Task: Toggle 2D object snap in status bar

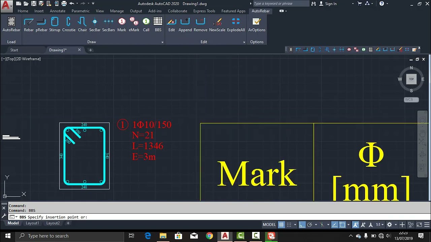Action: point(342,225)
